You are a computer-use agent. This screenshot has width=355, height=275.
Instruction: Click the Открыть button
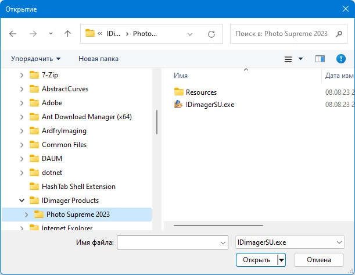[x=256, y=260]
